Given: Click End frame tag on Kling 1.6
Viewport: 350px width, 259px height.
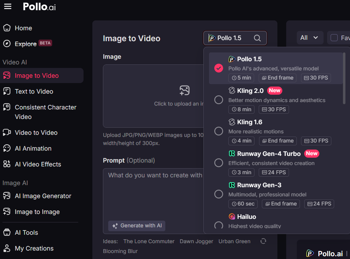Looking at the screenshot, I should point(278,141).
